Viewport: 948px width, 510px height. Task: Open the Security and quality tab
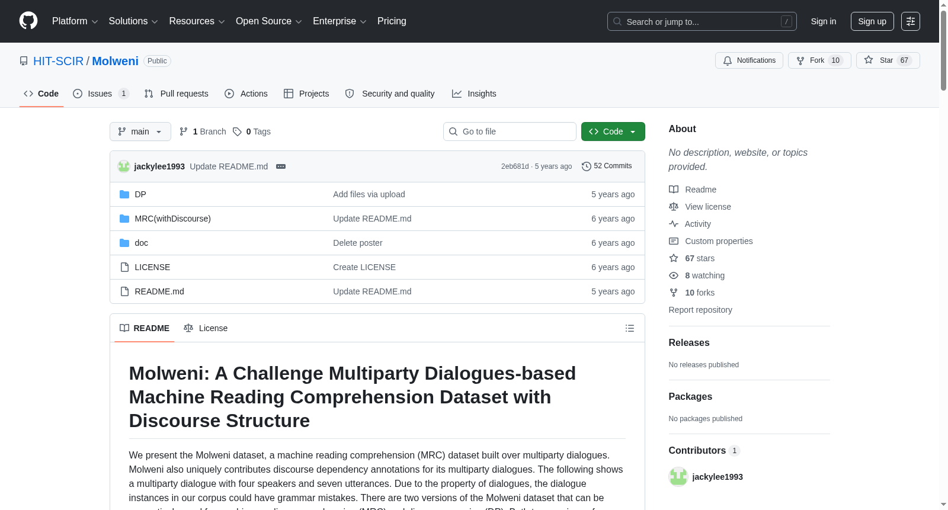click(390, 94)
